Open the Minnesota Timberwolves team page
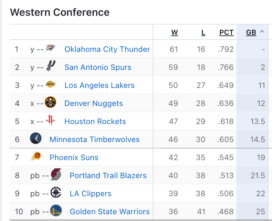 [x=95, y=139]
